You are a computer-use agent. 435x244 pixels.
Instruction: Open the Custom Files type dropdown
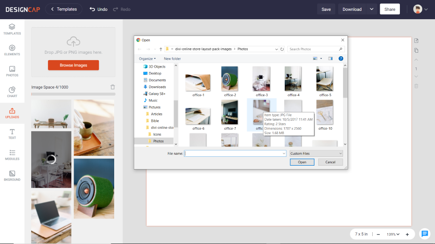[x=316, y=153]
